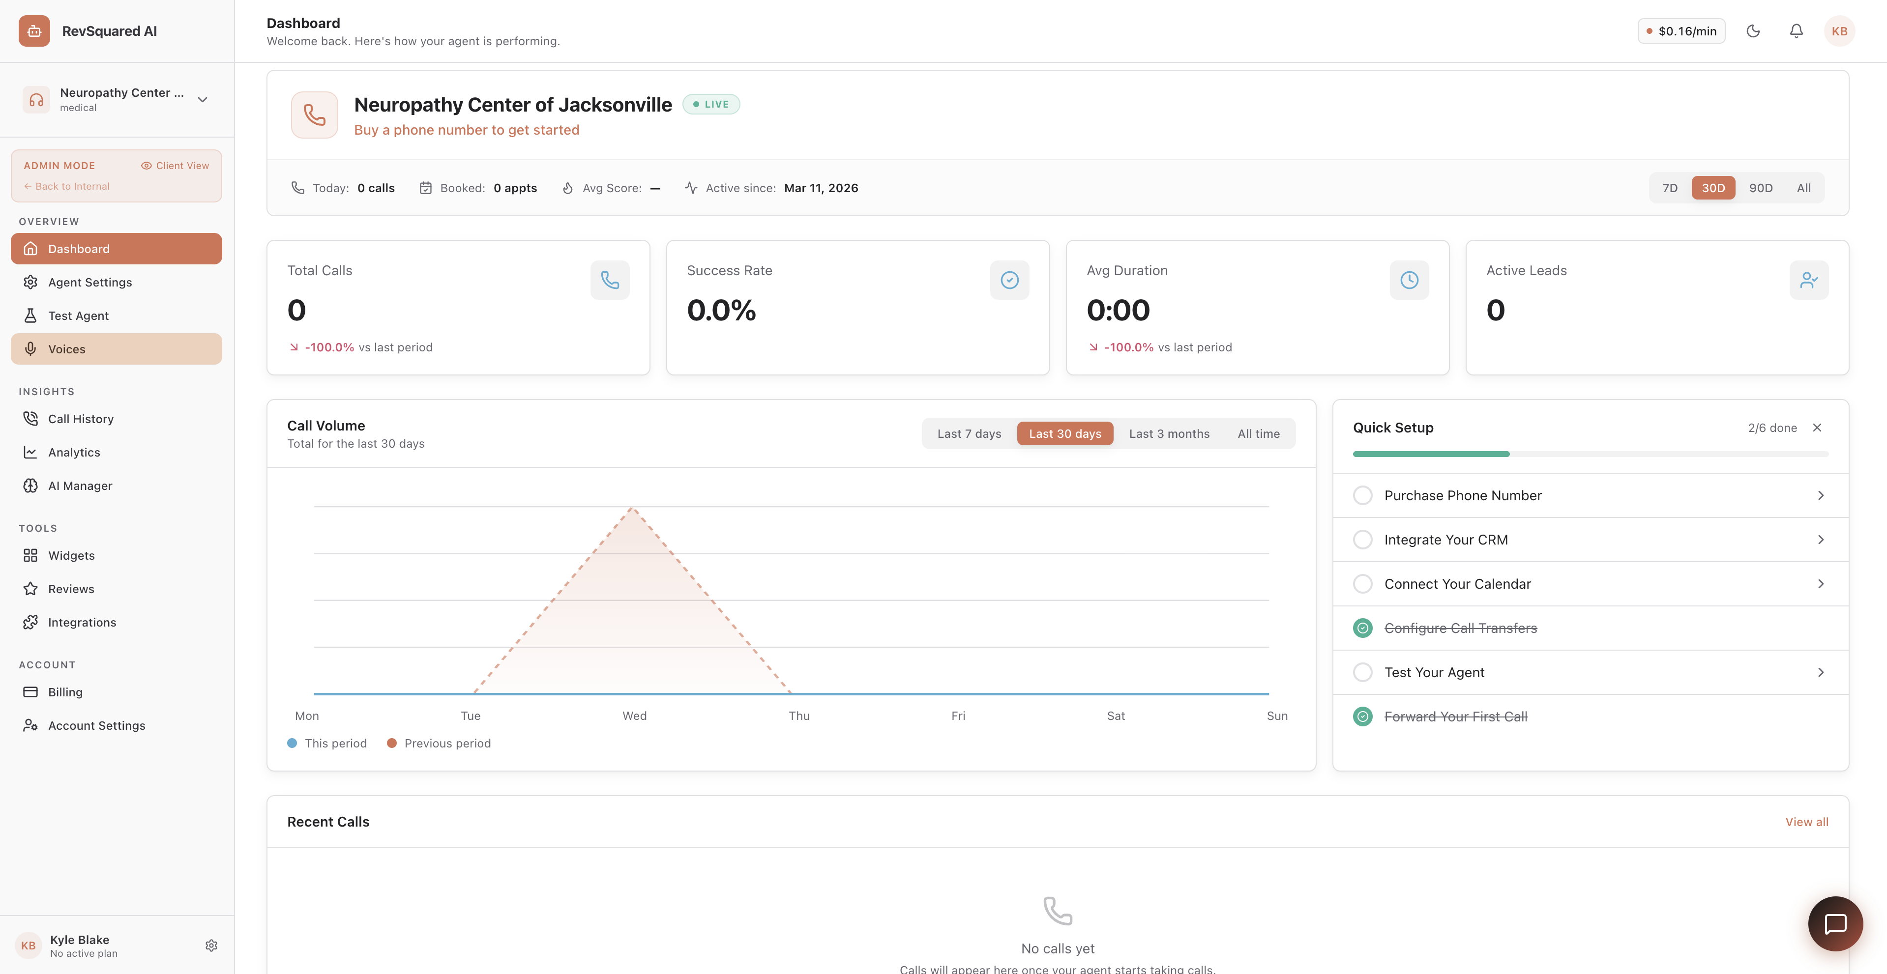Check the Purchase Phone Number step circle
The height and width of the screenshot is (974, 1887).
(x=1362, y=496)
